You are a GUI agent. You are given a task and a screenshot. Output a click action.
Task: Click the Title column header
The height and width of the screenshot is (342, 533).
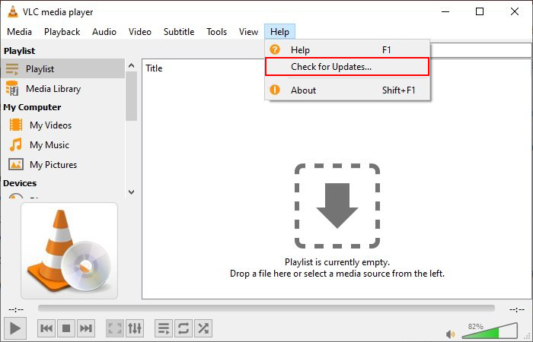(x=154, y=68)
